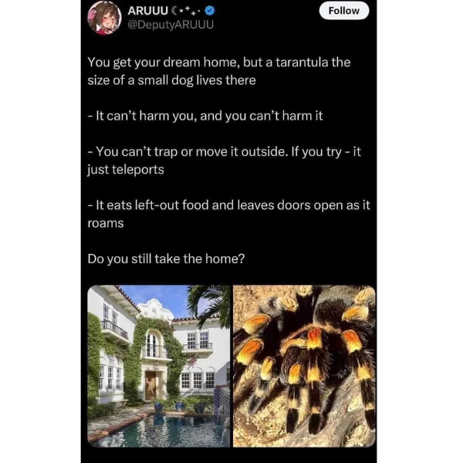Click the Follow button

click(343, 11)
